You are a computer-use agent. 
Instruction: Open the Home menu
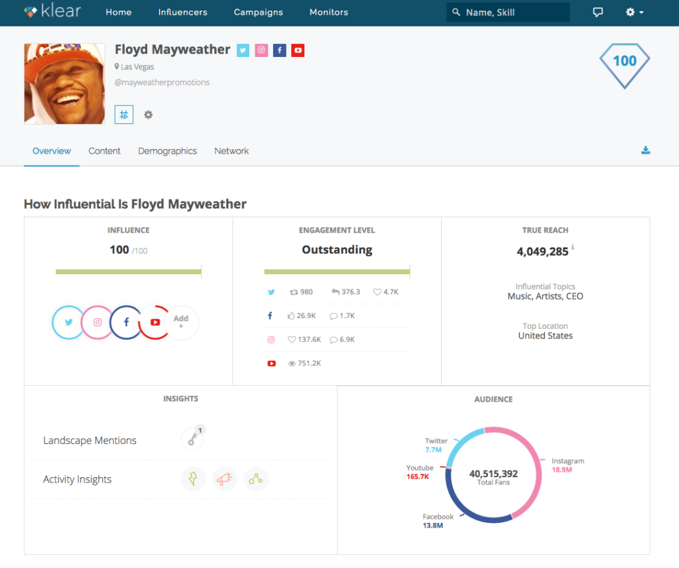point(119,12)
